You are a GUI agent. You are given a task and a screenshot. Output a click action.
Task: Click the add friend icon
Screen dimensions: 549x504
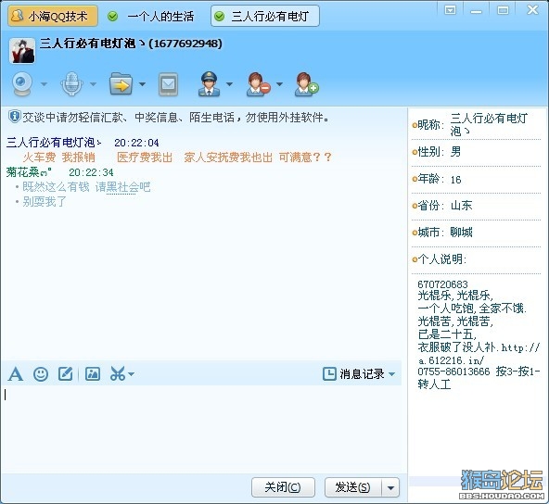tap(307, 84)
